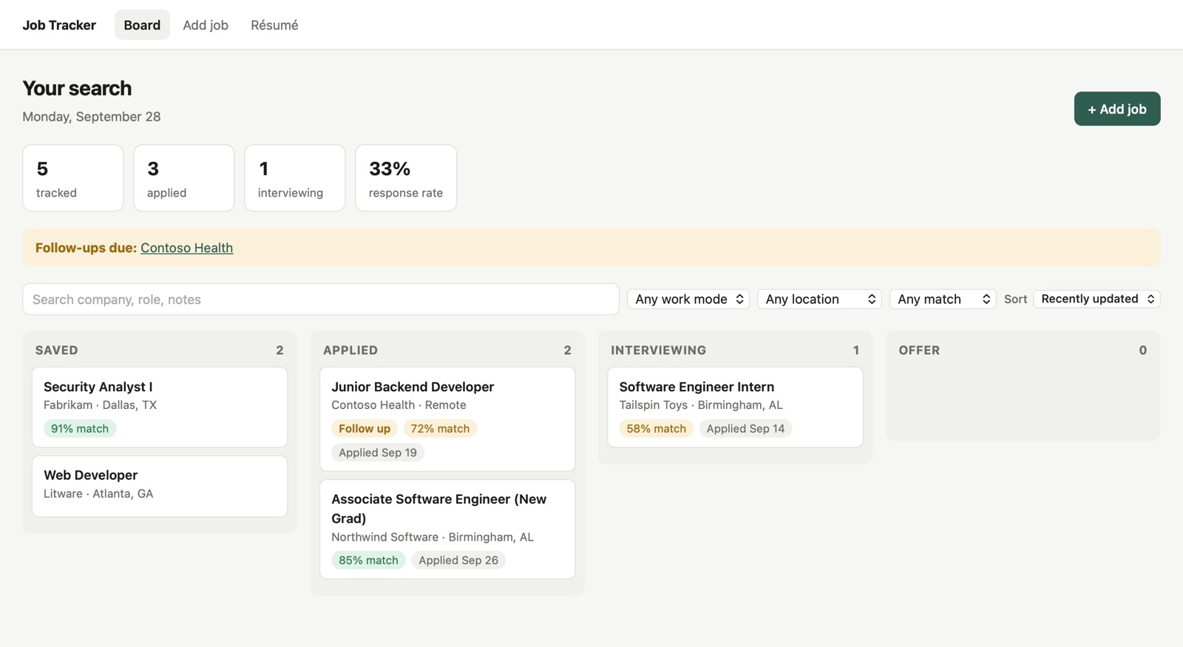Open the Any match filter dropdown
The height and width of the screenshot is (647, 1183).
pos(943,299)
